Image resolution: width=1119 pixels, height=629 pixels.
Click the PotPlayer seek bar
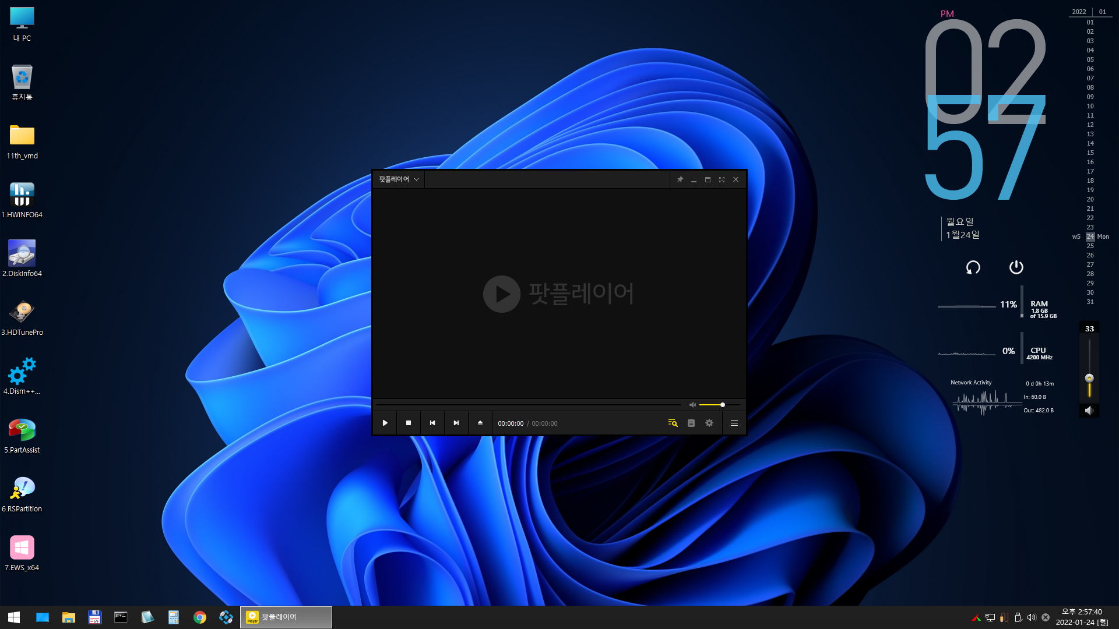pos(528,405)
